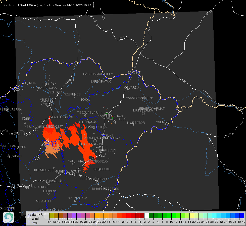Click the NYÍREGYHÁZA town label
246x226 pixels.
(x=113, y=116)
